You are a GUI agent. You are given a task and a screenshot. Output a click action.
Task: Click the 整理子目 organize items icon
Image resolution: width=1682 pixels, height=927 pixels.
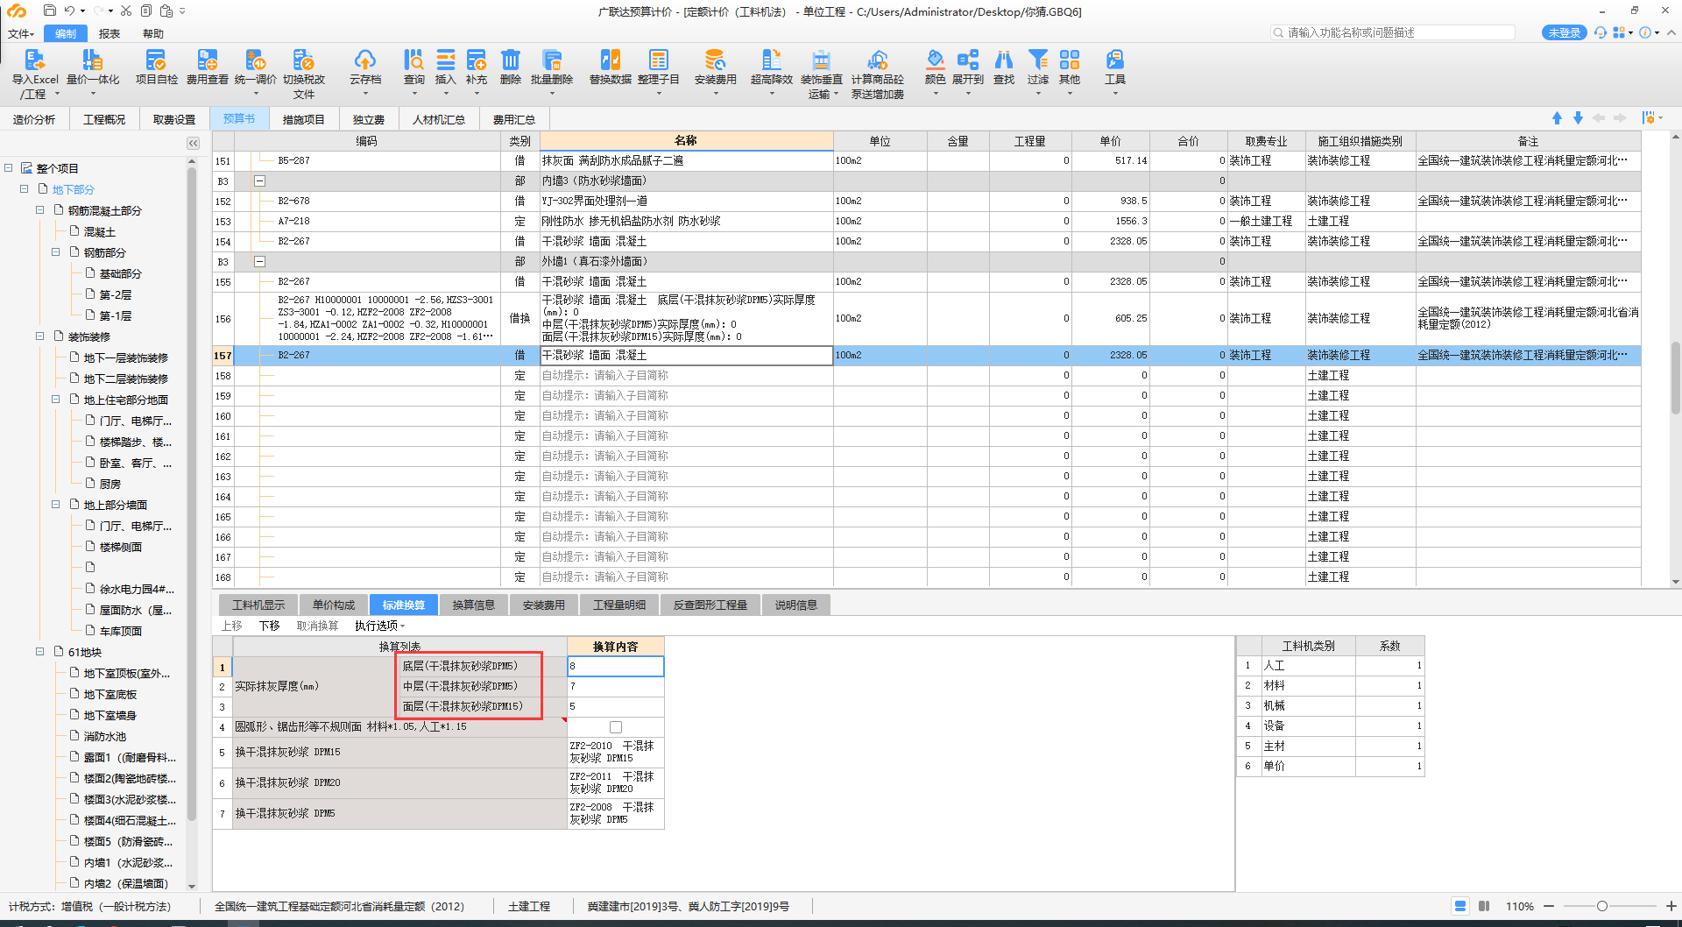coord(659,60)
